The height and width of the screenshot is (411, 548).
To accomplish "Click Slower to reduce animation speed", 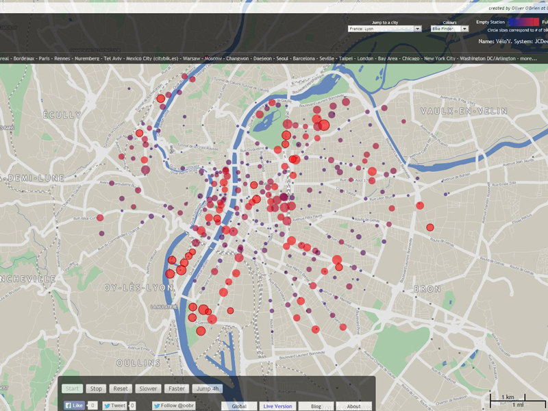I will pyautogui.click(x=148, y=388).
